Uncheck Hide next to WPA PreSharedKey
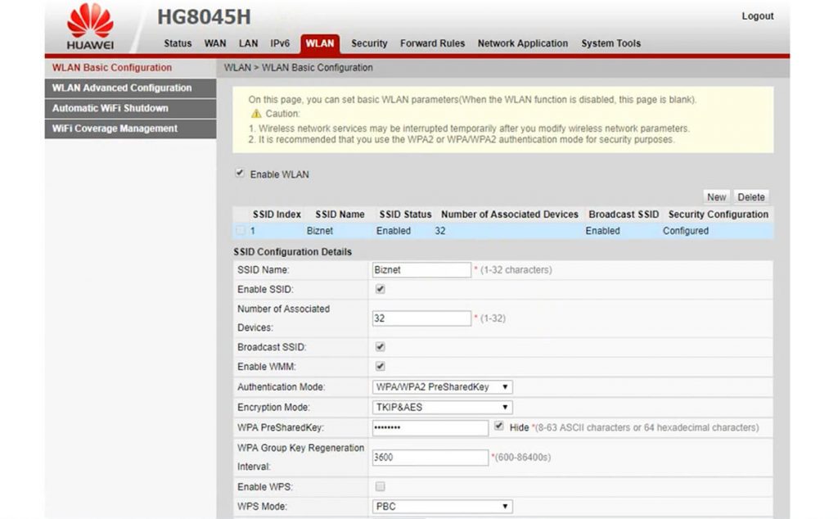The image size is (838, 519). [498, 425]
